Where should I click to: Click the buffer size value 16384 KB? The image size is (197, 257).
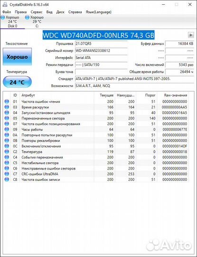[179, 44]
